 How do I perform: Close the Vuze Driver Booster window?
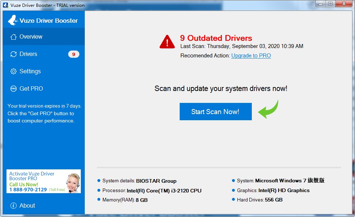(344, 4)
